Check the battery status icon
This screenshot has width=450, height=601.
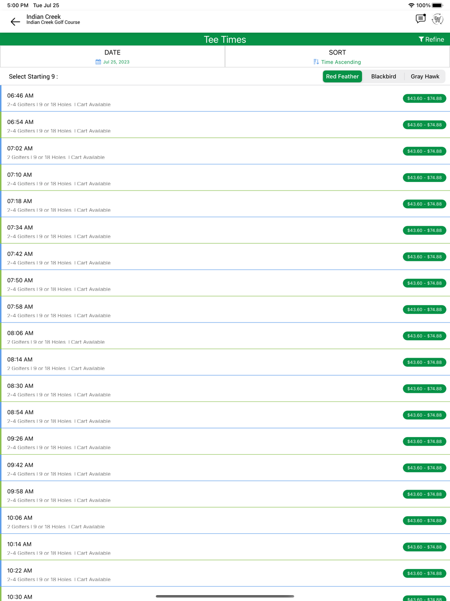[x=437, y=5]
